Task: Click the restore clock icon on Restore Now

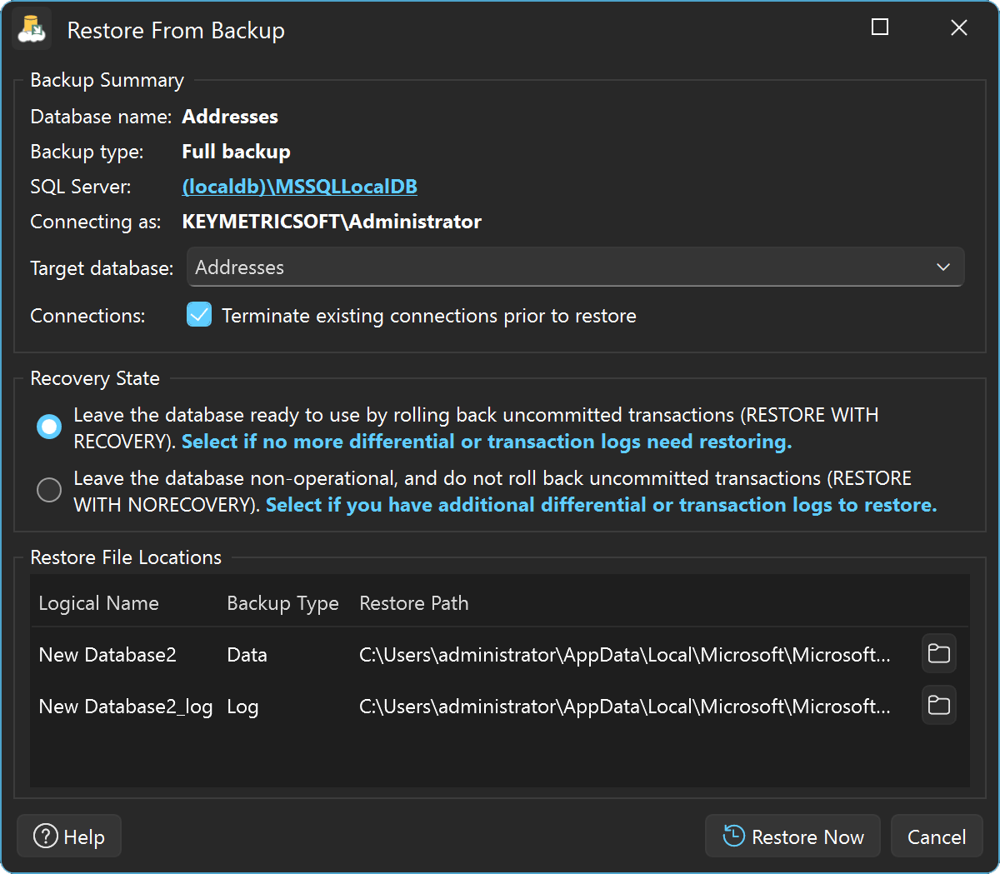Action: pyautogui.click(x=732, y=836)
